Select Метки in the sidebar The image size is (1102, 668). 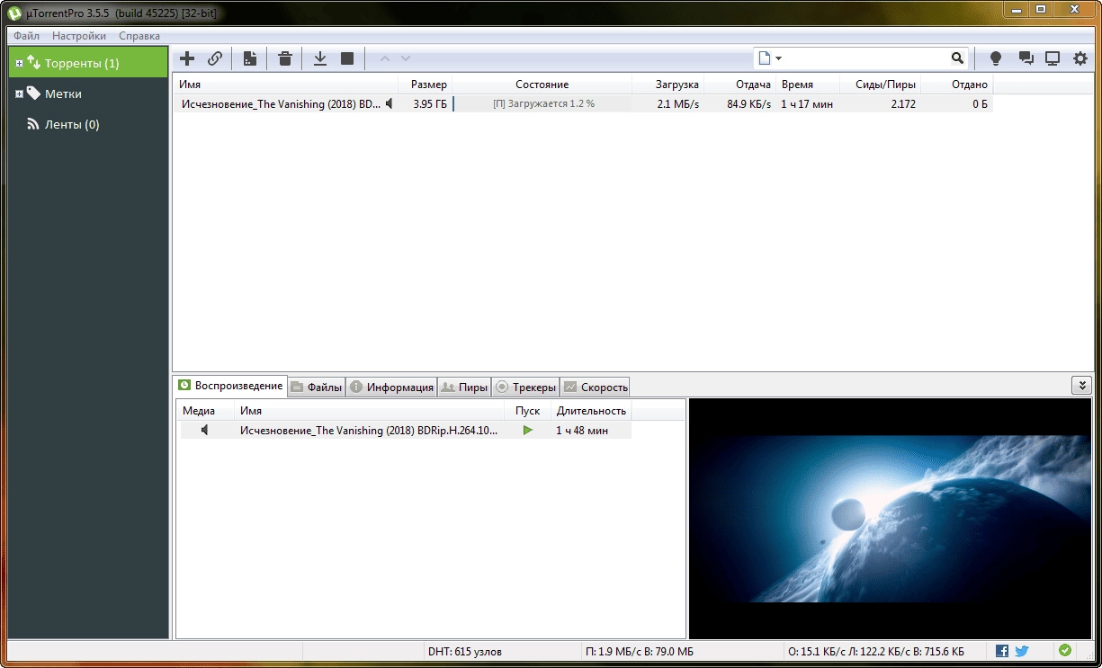63,94
